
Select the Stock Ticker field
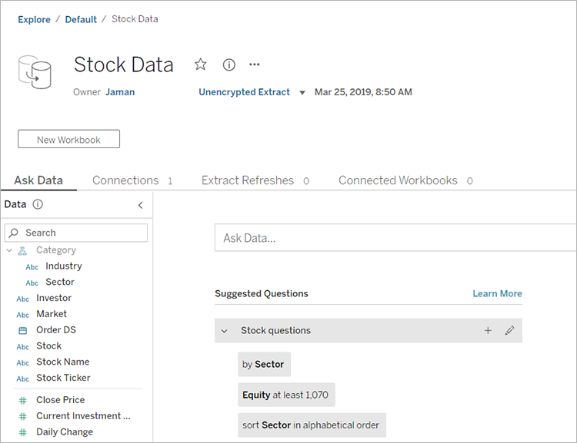[63, 378]
